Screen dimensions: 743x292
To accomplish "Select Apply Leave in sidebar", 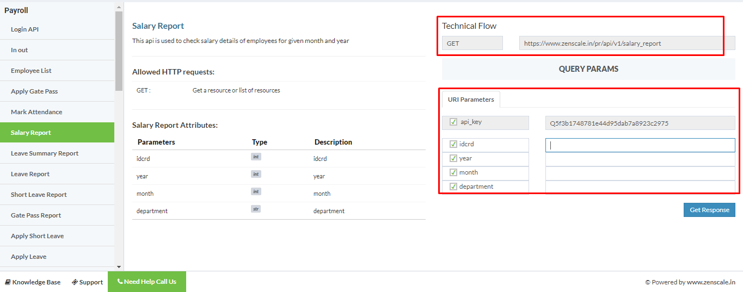I will [57, 257].
